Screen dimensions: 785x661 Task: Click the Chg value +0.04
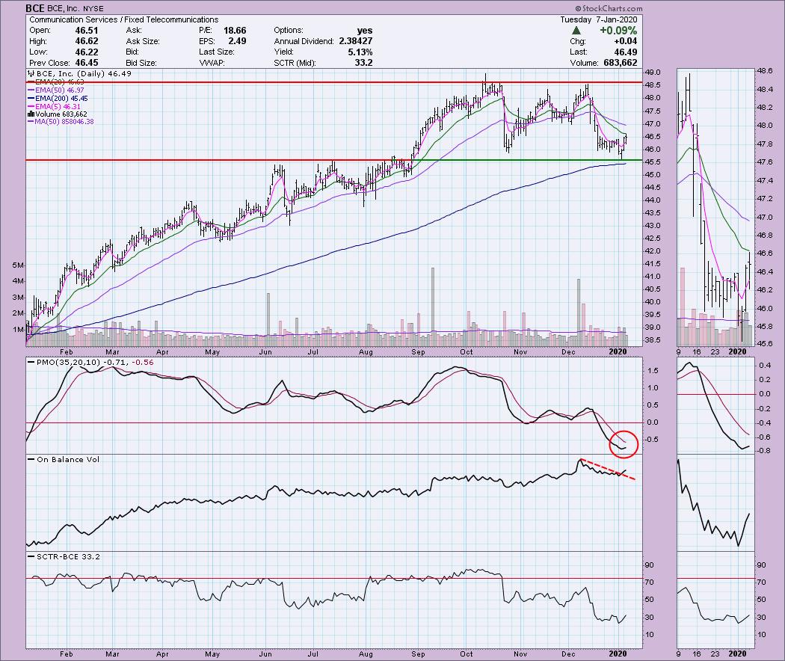point(625,41)
